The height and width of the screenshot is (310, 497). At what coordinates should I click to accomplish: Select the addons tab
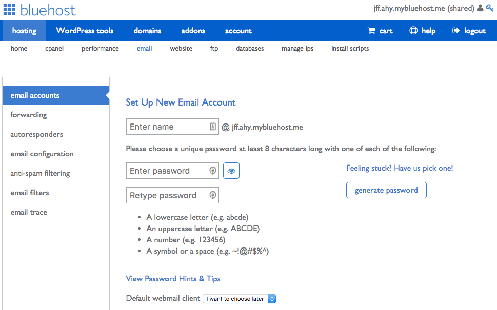point(193,31)
